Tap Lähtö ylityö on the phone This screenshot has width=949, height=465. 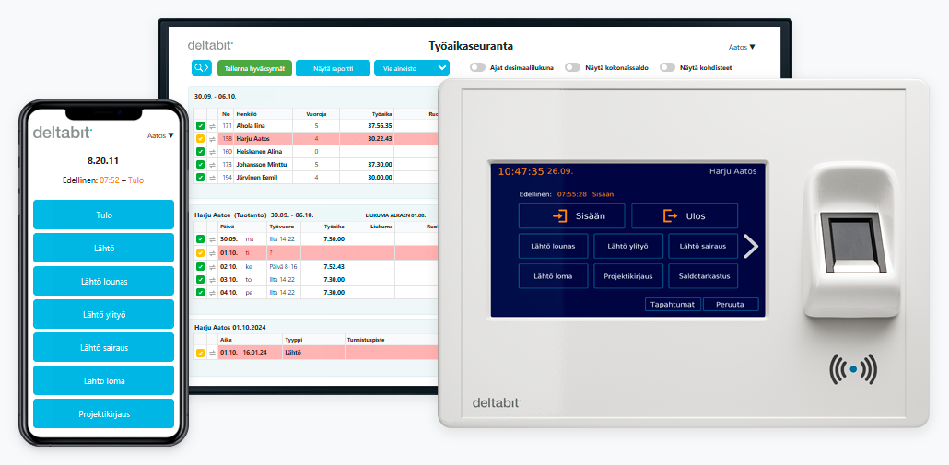(x=103, y=314)
